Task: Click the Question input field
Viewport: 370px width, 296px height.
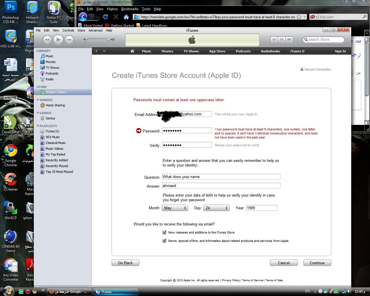Action: click(221, 177)
